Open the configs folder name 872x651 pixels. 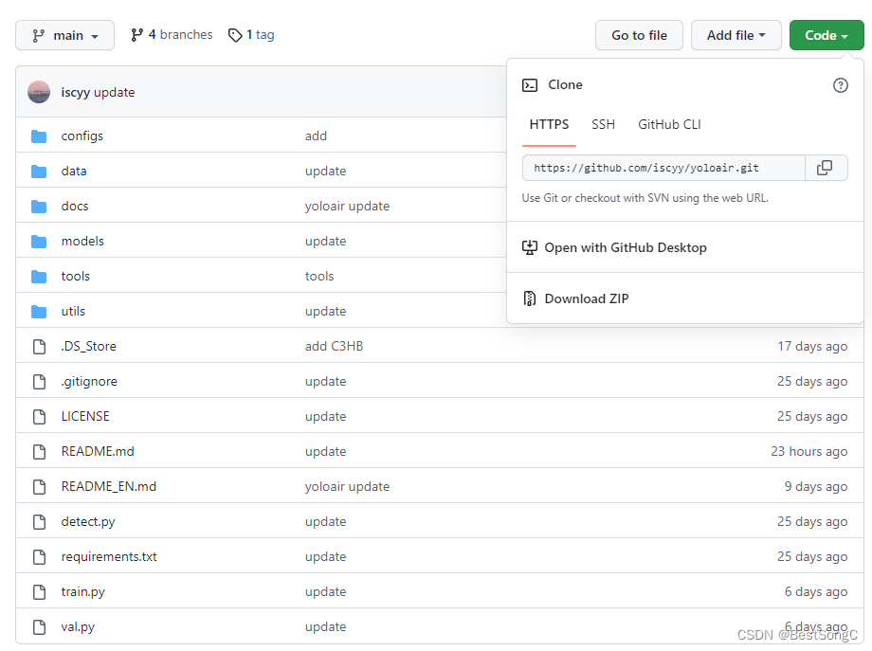82,136
